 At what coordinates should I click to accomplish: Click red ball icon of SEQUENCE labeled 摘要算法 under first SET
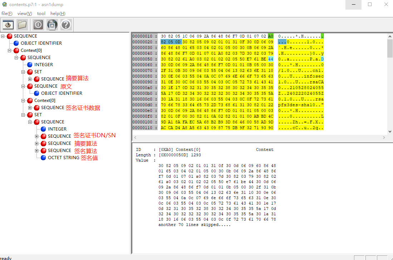tap(36, 79)
